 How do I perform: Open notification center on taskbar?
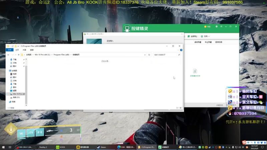tap(262, 147)
